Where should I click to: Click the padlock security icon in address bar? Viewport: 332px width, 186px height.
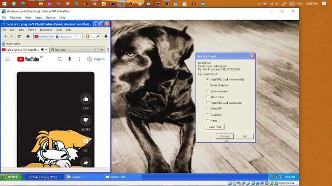[x=57, y=37]
